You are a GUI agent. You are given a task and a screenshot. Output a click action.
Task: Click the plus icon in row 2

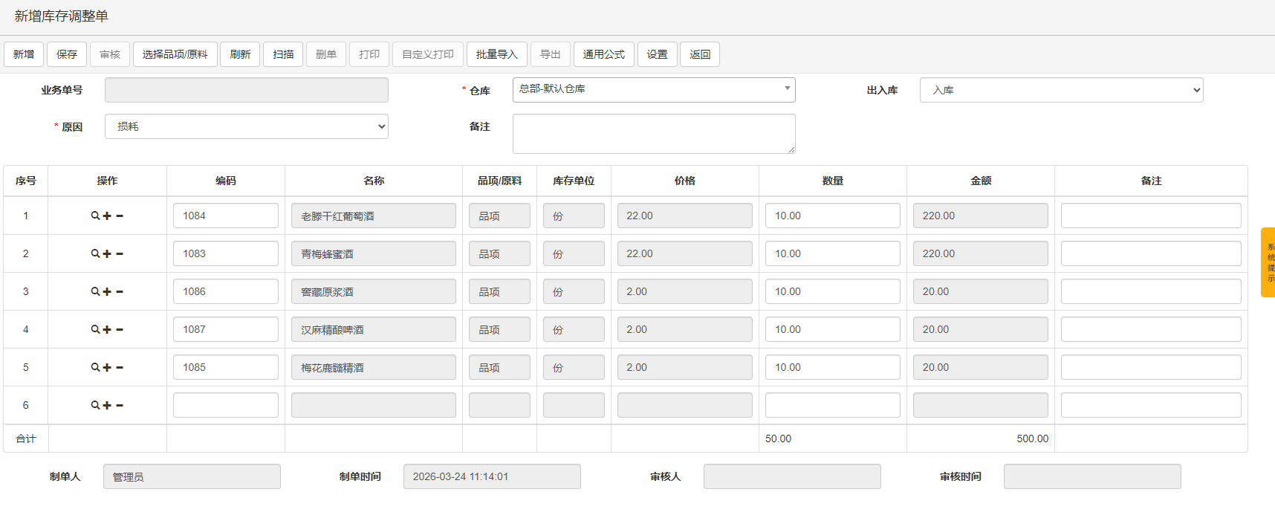coord(107,254)
